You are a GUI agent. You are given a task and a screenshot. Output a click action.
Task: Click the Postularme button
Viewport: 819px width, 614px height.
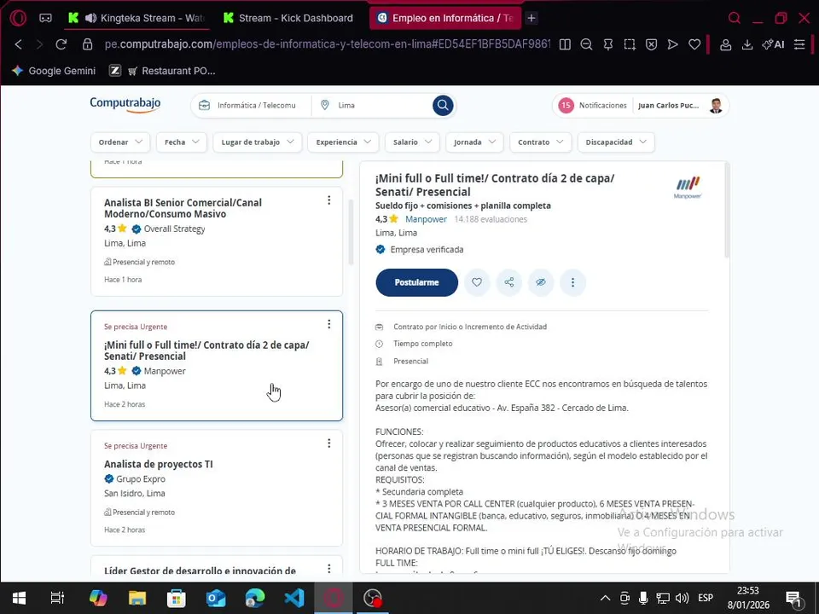(416, 282)
